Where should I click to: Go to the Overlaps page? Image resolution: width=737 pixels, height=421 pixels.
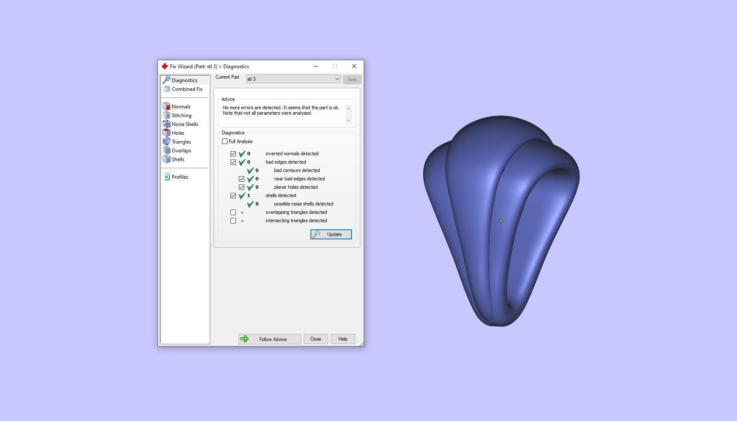tap(181, 150)
